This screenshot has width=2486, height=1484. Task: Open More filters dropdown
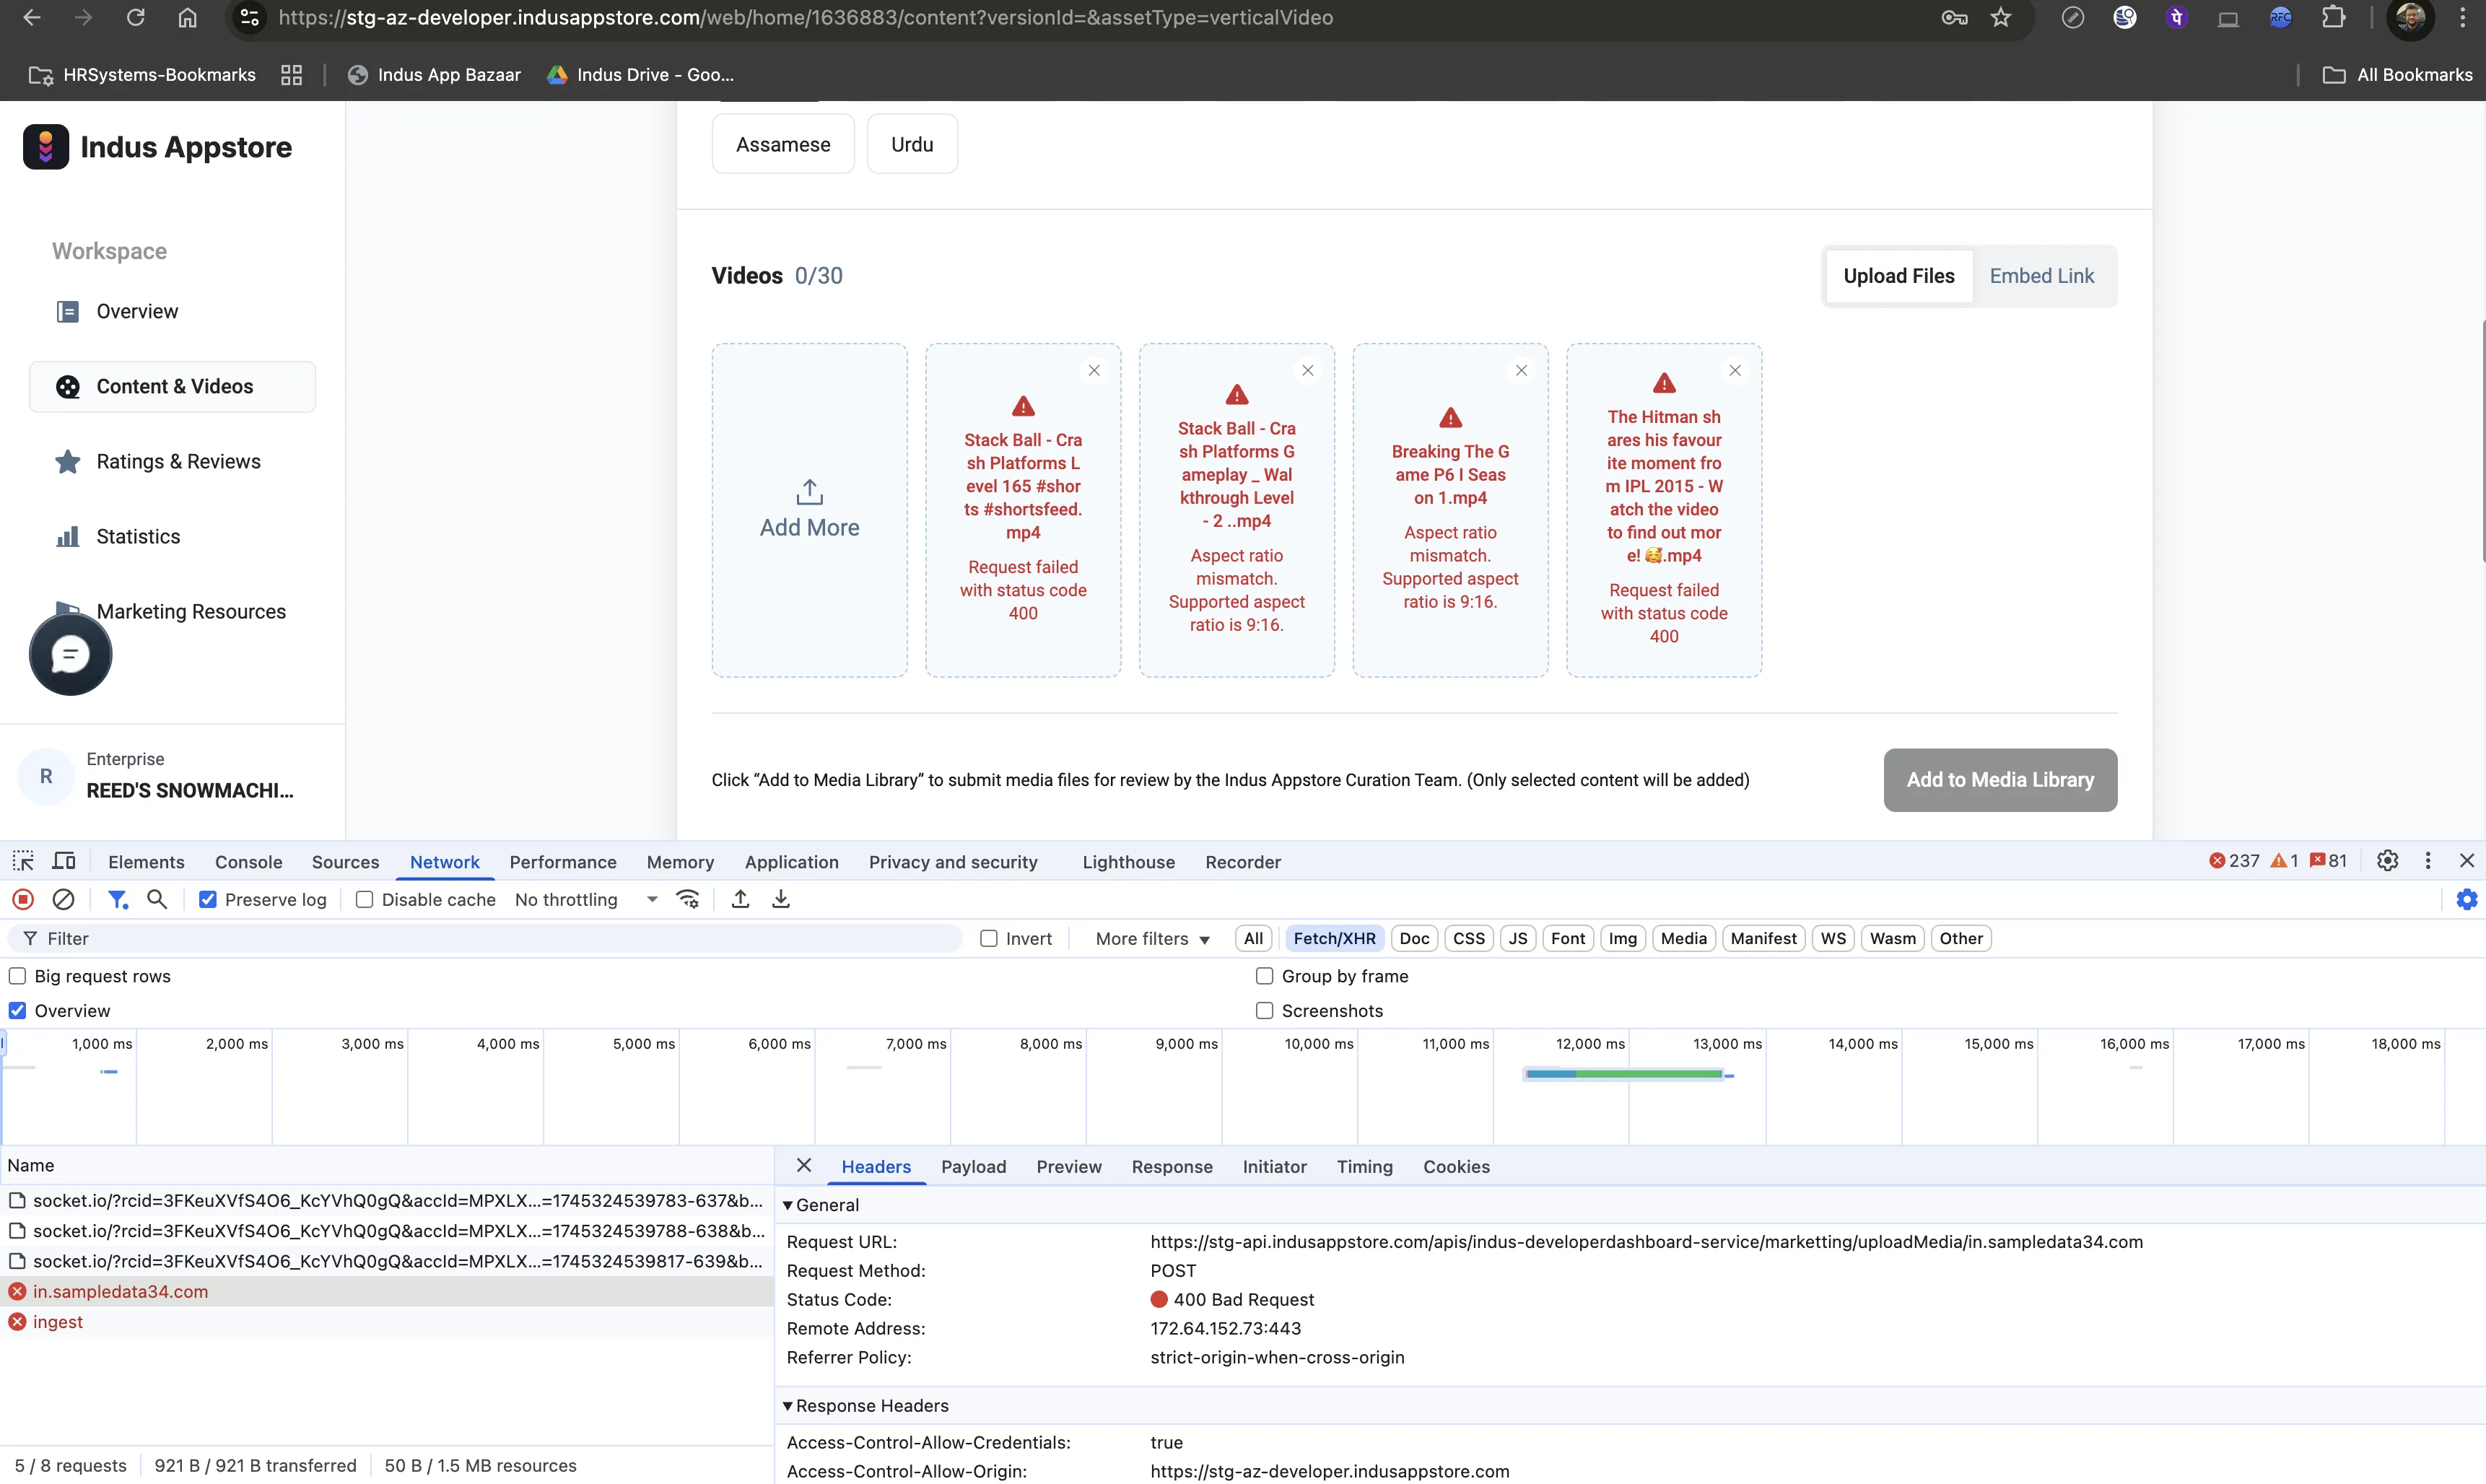1152,938
